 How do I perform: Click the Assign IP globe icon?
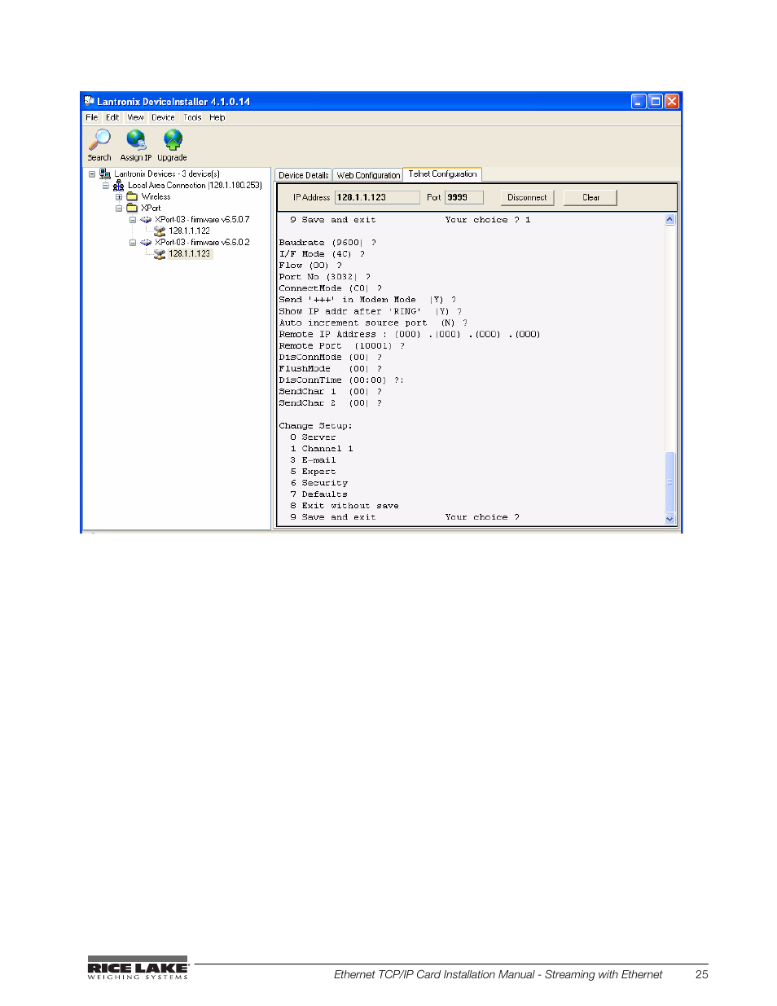click(136, 140)
